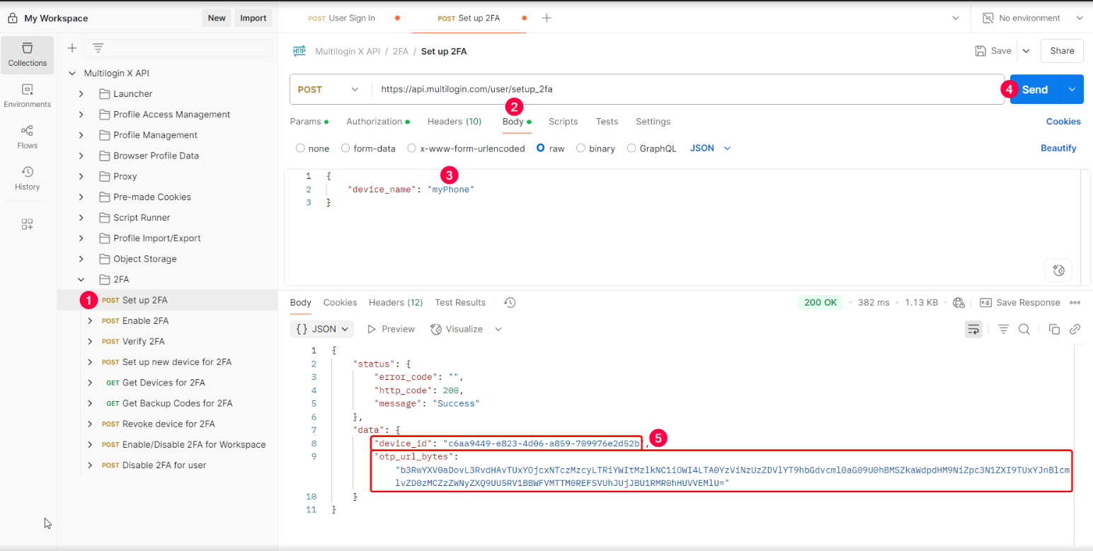Screen dimensions: 1093x551
Task: Click the filter icon in the collections sidebar
Action: pos(97,47)
